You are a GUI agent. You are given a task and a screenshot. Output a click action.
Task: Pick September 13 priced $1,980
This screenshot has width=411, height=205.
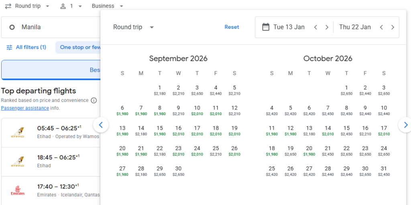point(122,130)
